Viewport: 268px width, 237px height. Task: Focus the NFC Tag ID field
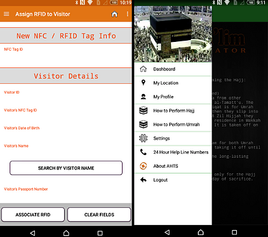click(x=66, y=56)
